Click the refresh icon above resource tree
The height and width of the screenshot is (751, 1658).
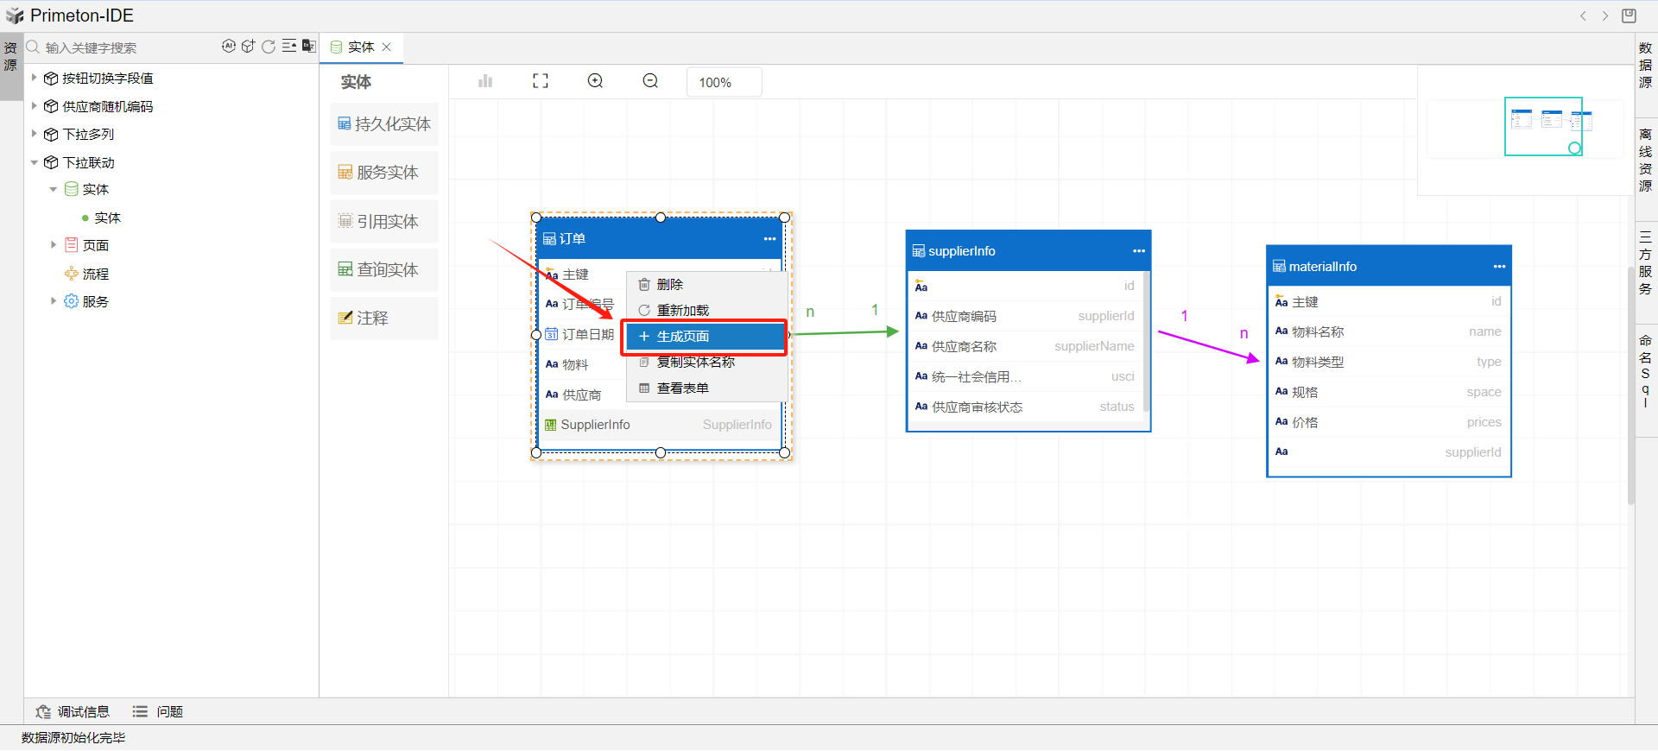click(269, 47)
